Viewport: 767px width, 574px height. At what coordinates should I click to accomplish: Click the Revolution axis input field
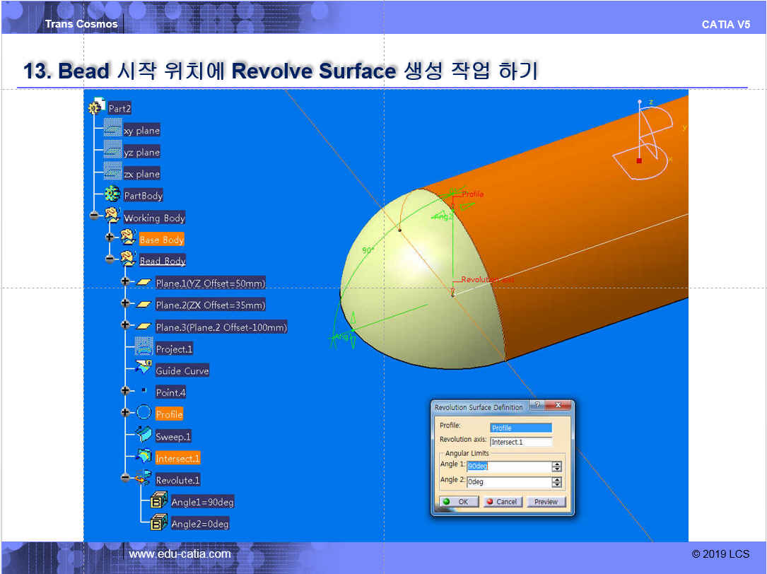(x=520, y=442)
